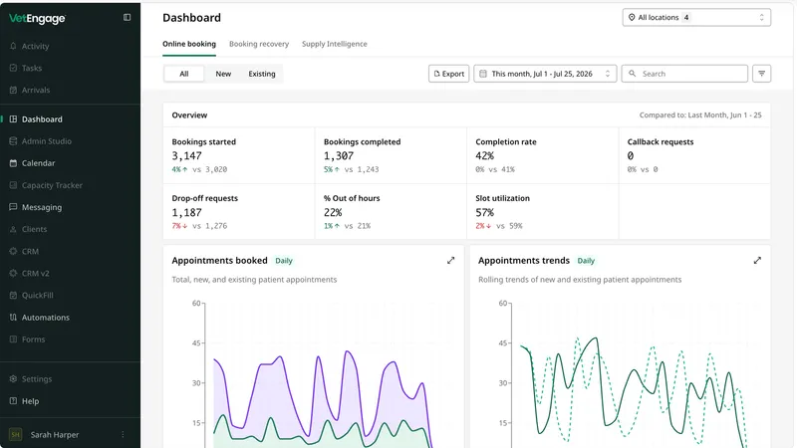Expand the Appointments booked chart
Screen dimensions: 797x448
click(x=451, y=261)
